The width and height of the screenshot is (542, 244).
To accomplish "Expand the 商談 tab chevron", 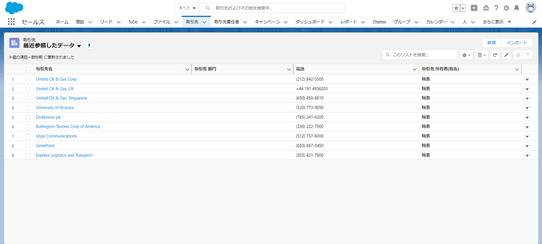I will (90, 22).
